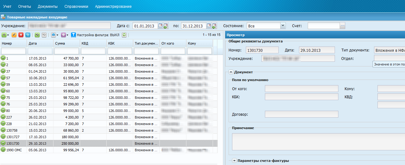Click the orange pencil edit icon
Viewport: 405px width, 165px height.
pos(14,35)
